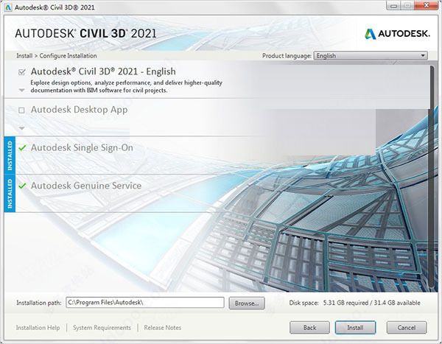442x344 pixels.
Task: Click the blue INSTALLED label beside Genuine Service
Action: coord(10,193)
